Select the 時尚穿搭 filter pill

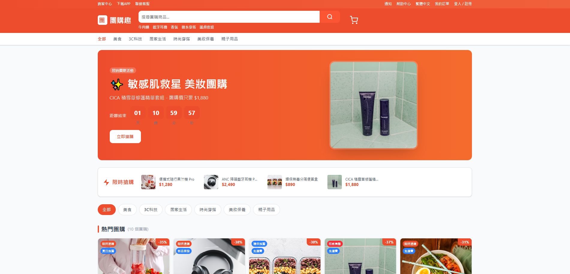(208, 210)
